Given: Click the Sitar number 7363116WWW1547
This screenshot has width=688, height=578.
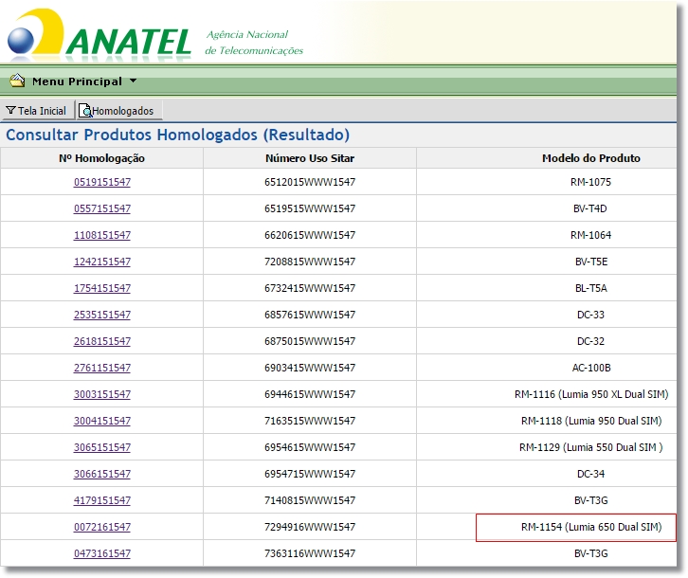Looking at the screenshot, I should click(310, 553).
